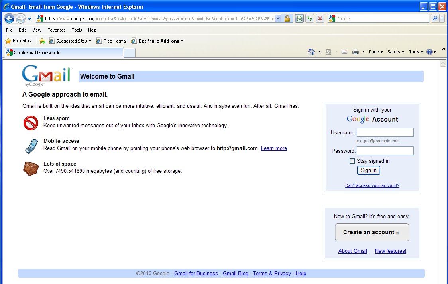Click the scrollbar up arrow
Viewport: 448px width, 284px height.
[443, 63]
